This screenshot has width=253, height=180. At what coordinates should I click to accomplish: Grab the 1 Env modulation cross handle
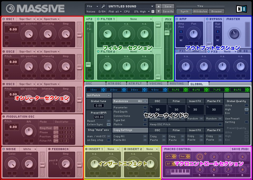tap(103, 90)
